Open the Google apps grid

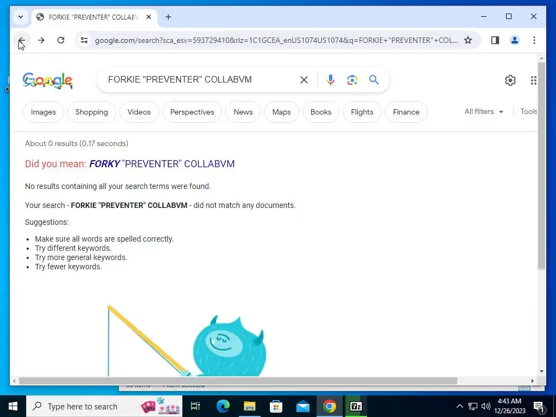click(x=534, y=80)
